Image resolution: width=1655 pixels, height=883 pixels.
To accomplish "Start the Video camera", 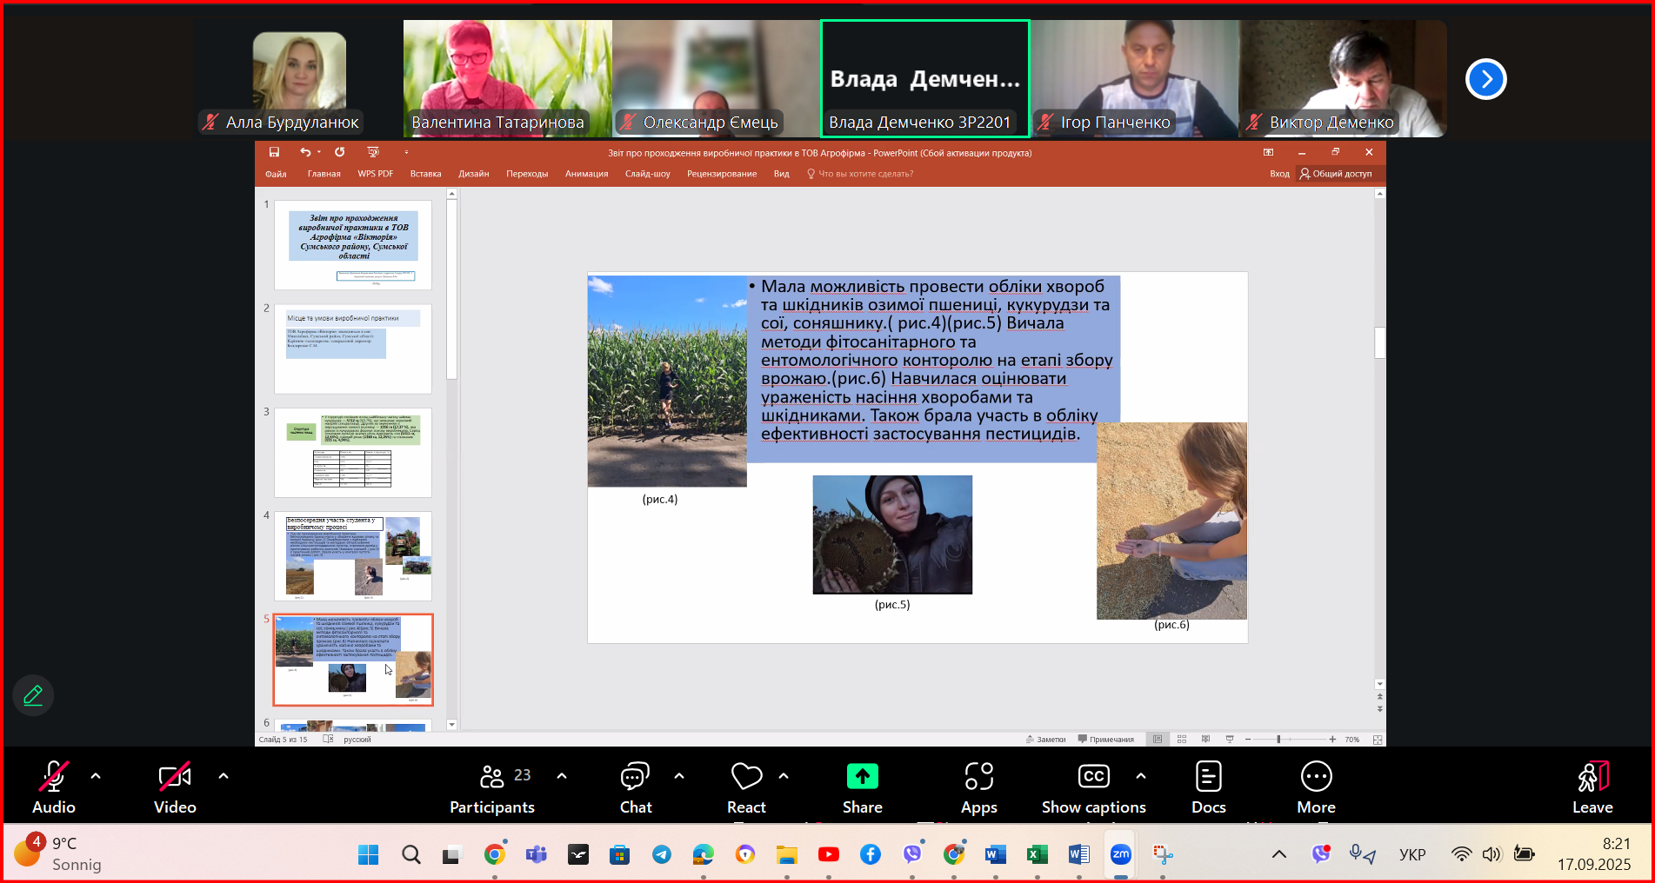I will coord(175,787).
